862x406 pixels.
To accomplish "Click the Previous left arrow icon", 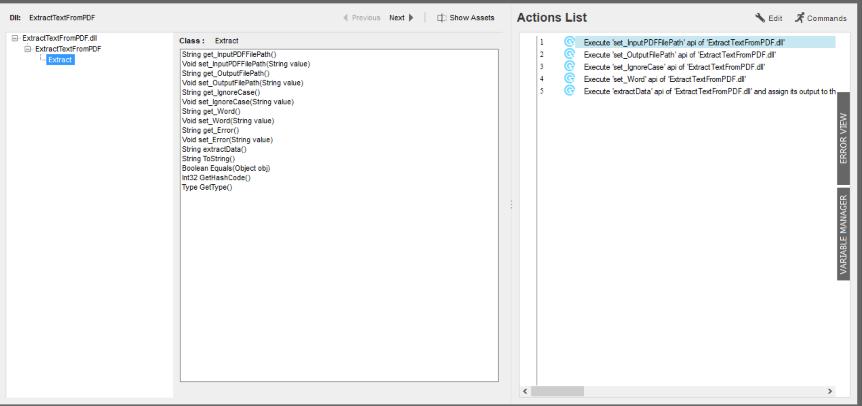I will pyautogui.click(x=345, y=18).
